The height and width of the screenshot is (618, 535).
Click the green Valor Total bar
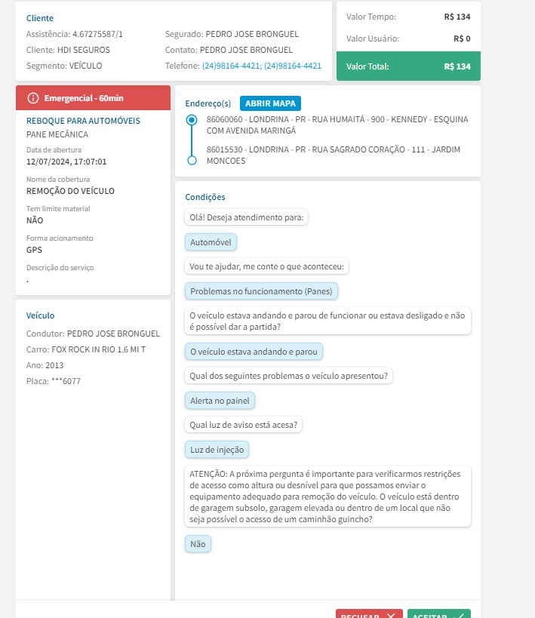(x=407, y=66)
